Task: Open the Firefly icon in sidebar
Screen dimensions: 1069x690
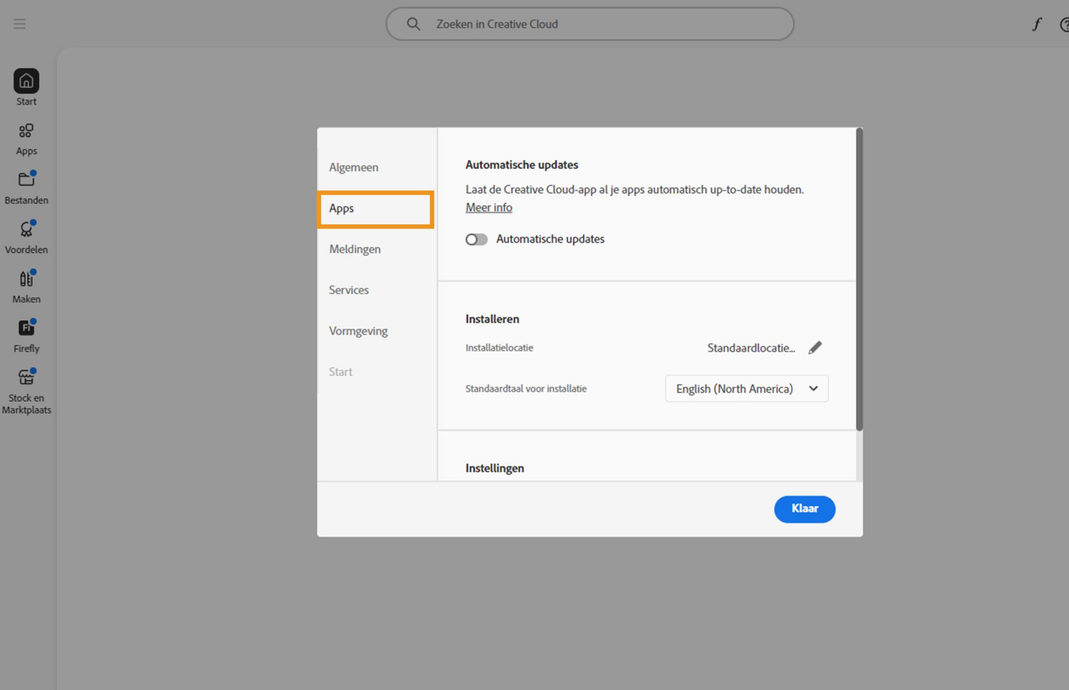Action: click(26, 328)
